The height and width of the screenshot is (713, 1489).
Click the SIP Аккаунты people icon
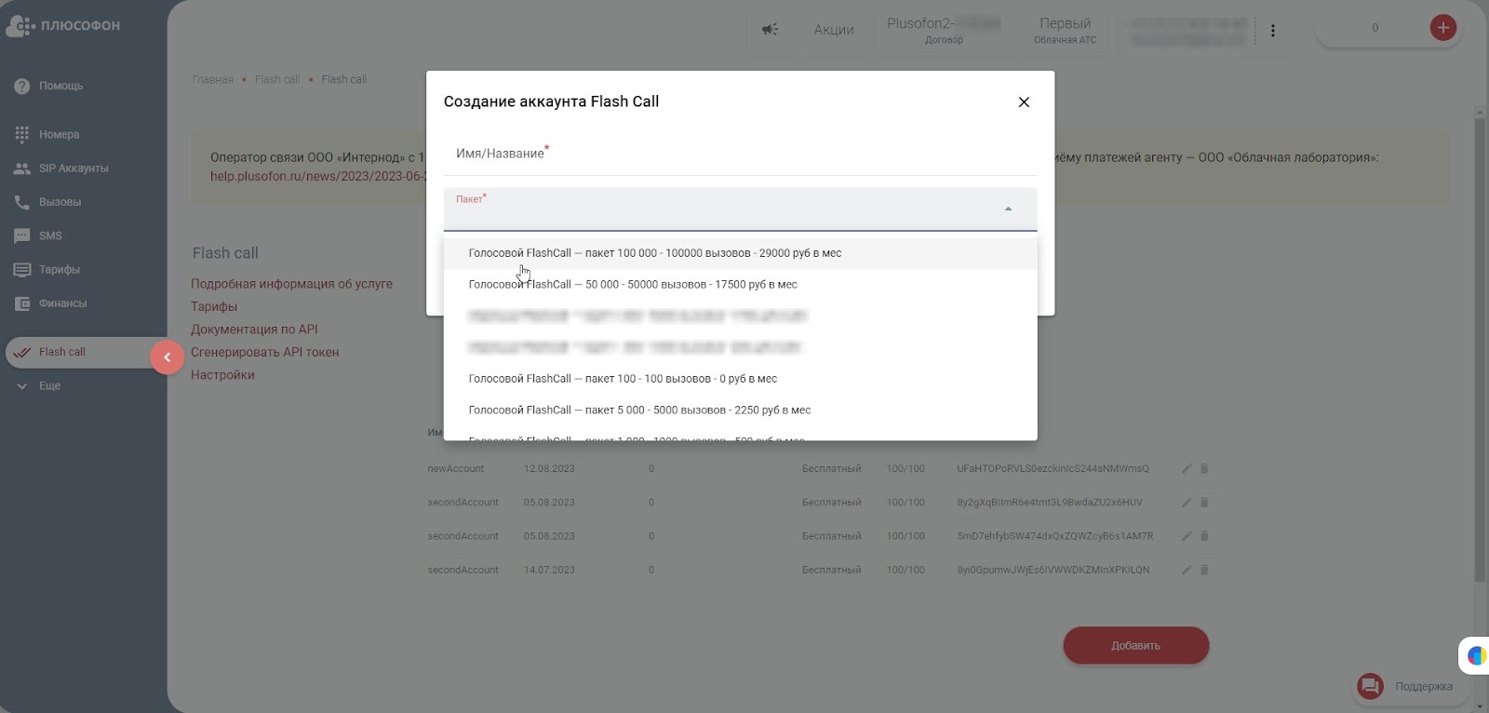coord(22,168)
